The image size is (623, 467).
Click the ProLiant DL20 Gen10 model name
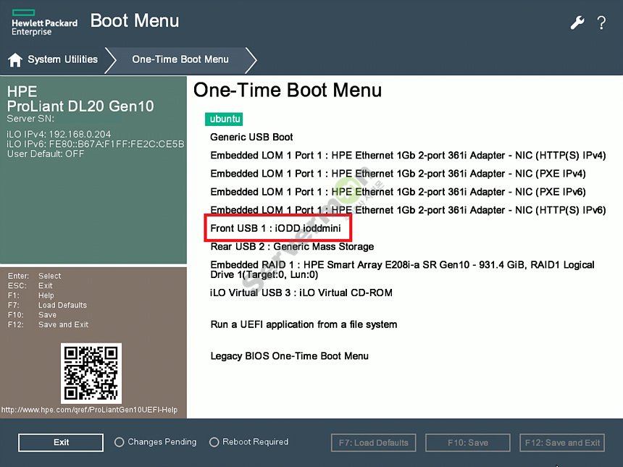[x=80, y=106]
